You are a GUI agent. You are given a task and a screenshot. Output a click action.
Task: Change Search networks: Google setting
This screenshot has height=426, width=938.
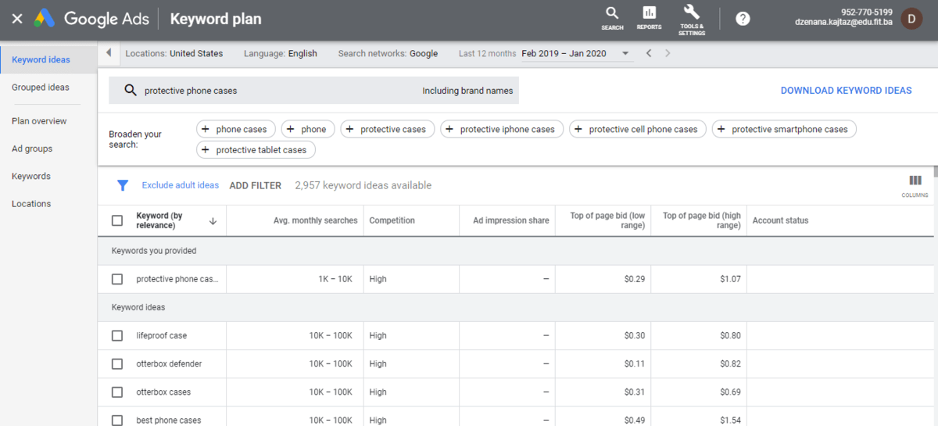(x=388, y=53)
